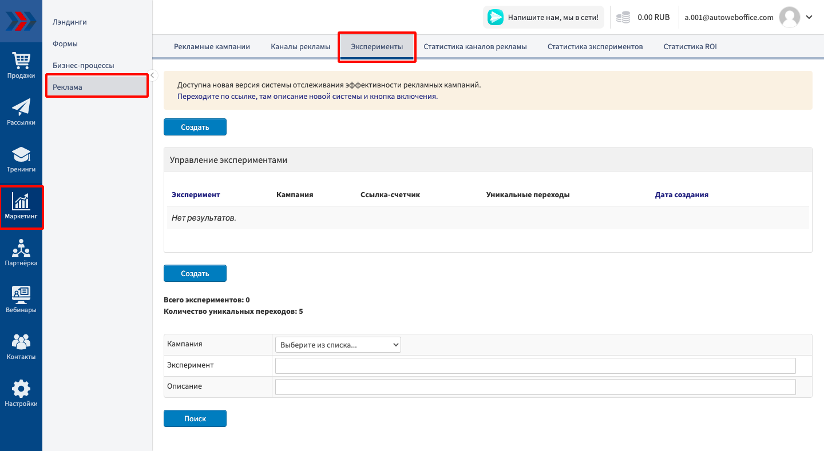Click the coins balance icon
824x451 pixels.
(623, 18)
